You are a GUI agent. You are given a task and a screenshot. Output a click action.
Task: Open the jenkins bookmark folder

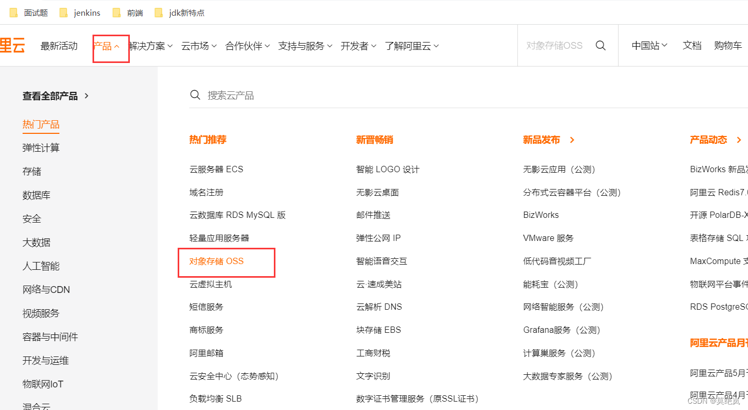(x=80, y=13)
